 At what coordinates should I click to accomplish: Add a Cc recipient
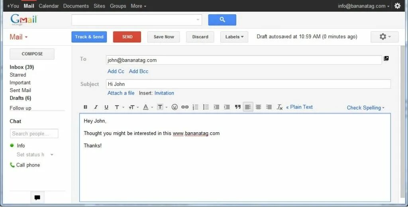pyautogui.click(x=116, y=72)
